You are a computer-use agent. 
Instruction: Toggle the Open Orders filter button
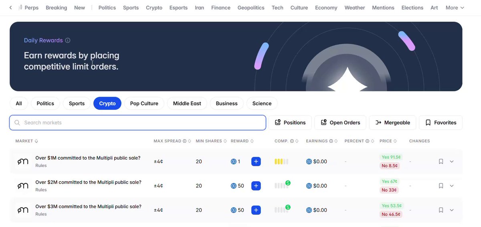[x=340, y=123]
